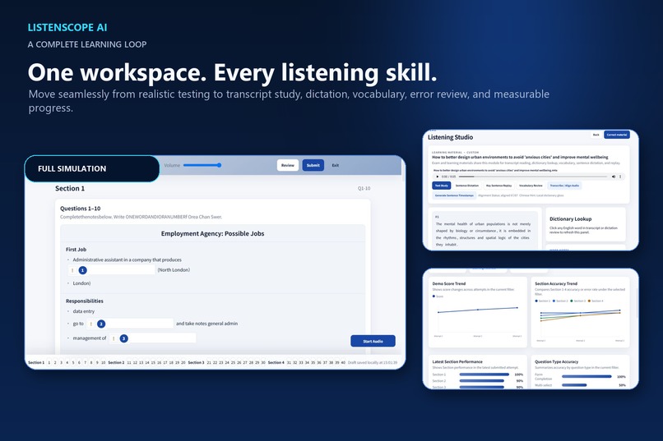Switch to the Key Sentence Replay tab
Image resolution: width=663 pixels, height=441 pixels.
pyautogui.click(x=499, y=186)
